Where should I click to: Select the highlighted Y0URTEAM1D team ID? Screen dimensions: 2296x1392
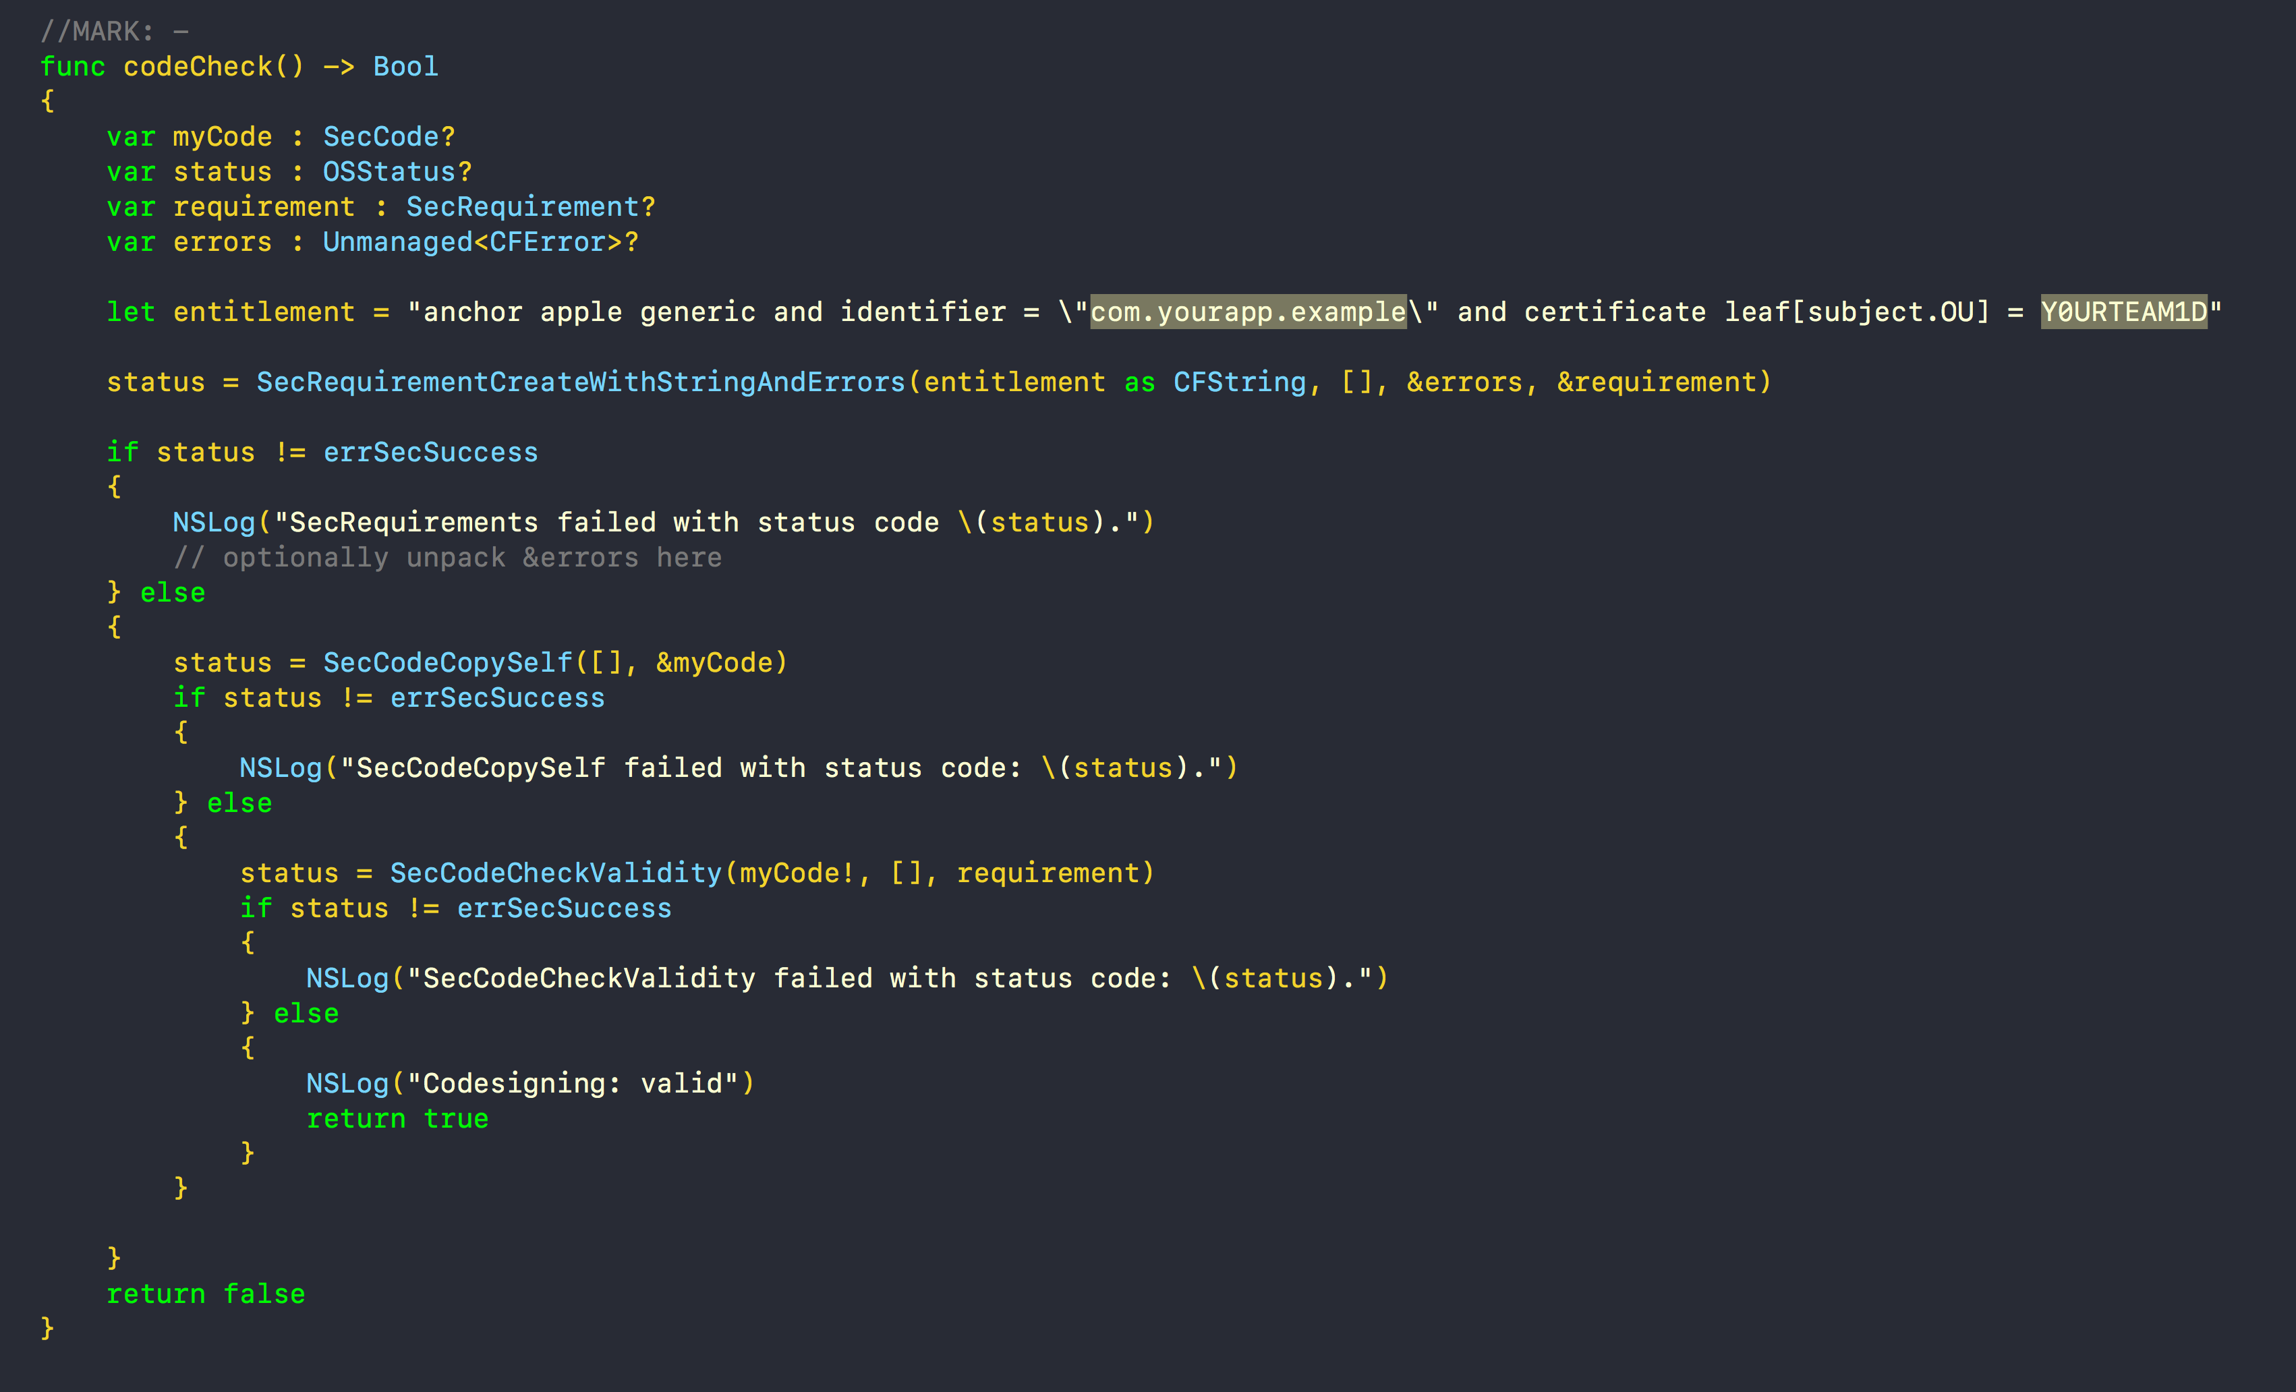(2125, 311)
